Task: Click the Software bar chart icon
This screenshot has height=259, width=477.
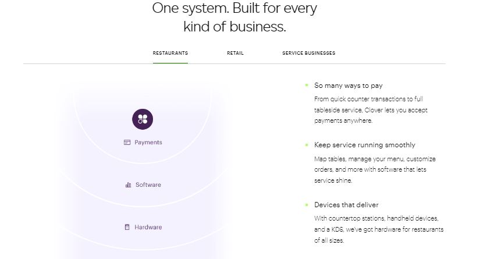Action: click(x=129, y=185)
